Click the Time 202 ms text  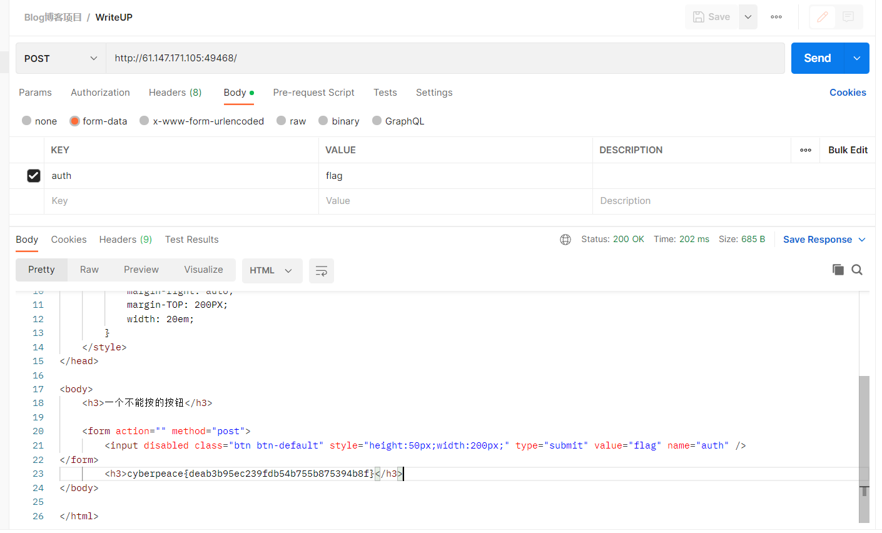tap(681, 240)
